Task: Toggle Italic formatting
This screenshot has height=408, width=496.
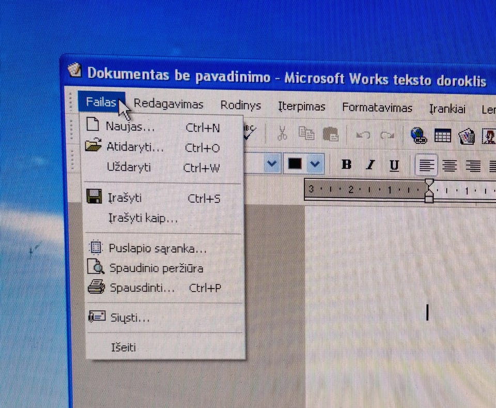Action: (x=370, y=164)
